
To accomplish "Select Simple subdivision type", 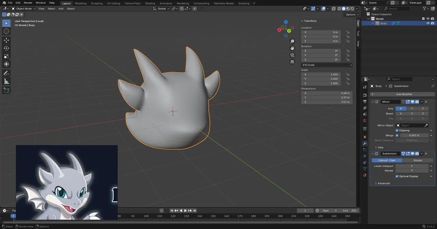I will (x=418, y=161).
